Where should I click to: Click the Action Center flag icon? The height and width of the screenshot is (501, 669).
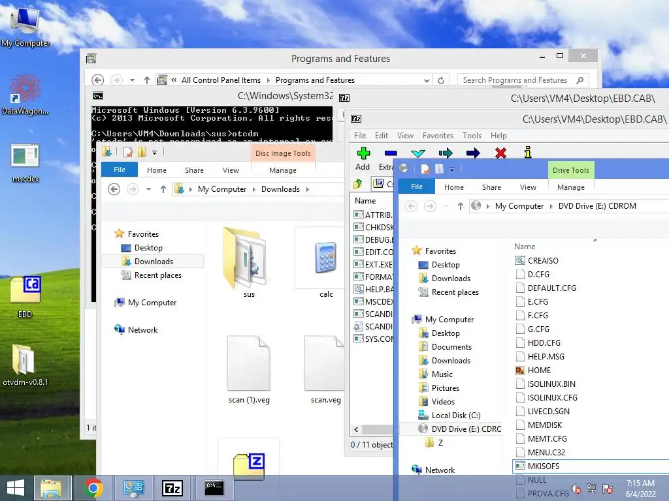(x=608, y=488)
